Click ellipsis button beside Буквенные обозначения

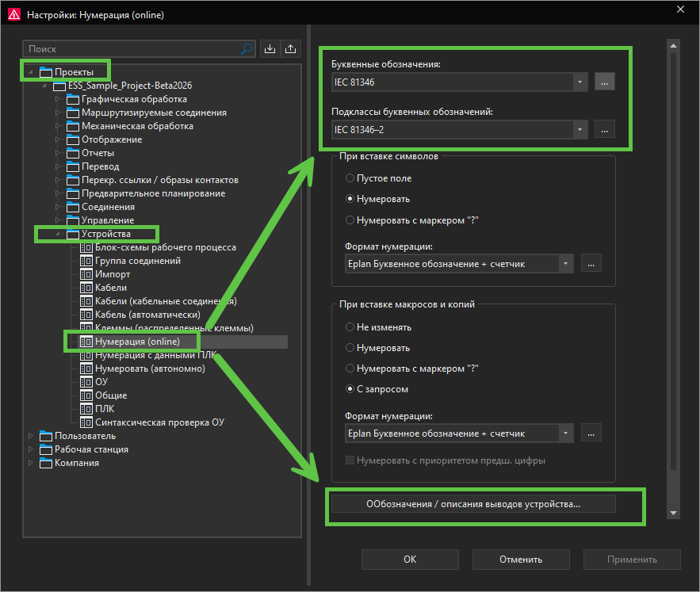coord(604,82)
